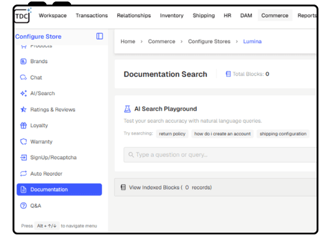Click the Documentation file icon
The height and width of the screenshot is (236, 331).
23,189
